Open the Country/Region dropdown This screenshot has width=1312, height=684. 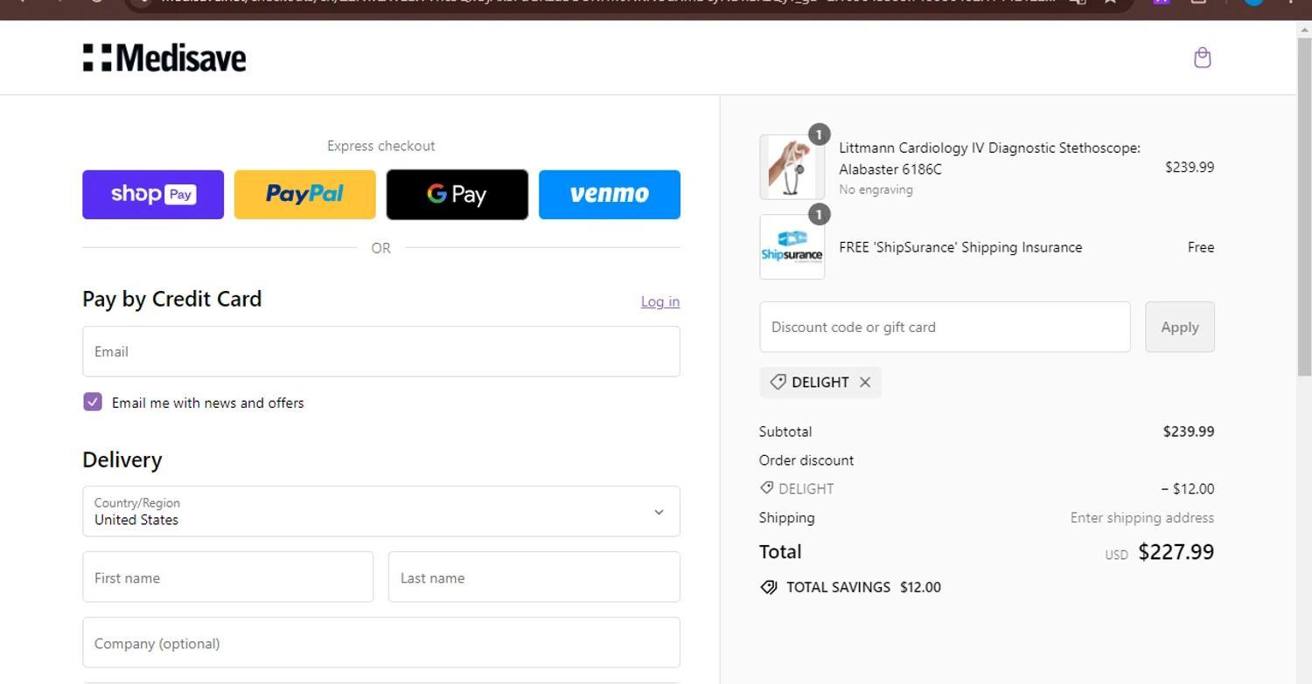[381, 511]
